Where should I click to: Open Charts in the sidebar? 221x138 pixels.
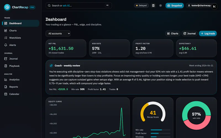pyautogui.click(x=20, y=31)
